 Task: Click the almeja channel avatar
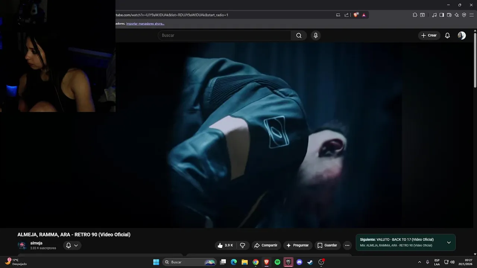(x=22, y=246)
